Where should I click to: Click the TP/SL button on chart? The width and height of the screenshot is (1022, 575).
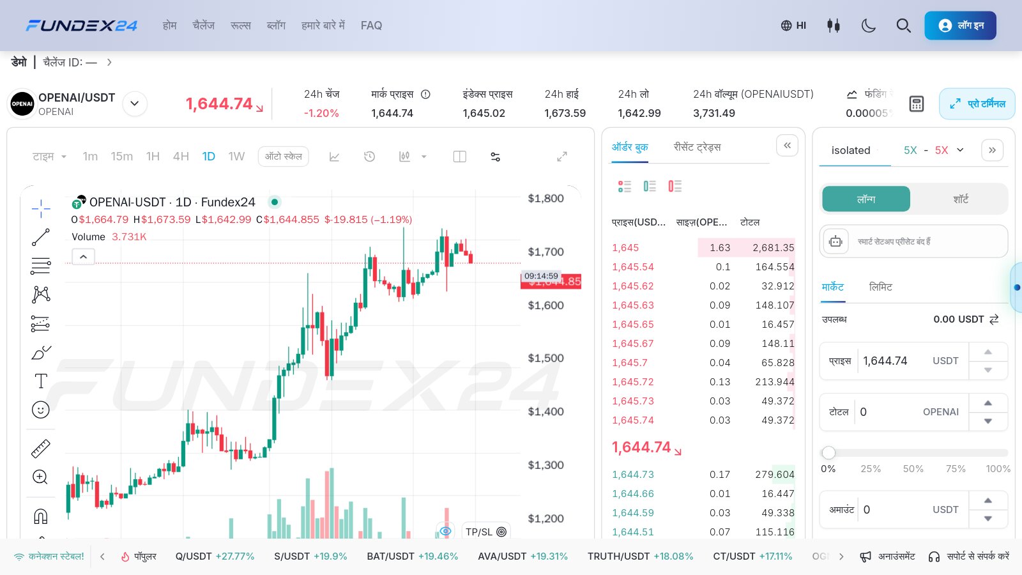click(x=486, y=532)
